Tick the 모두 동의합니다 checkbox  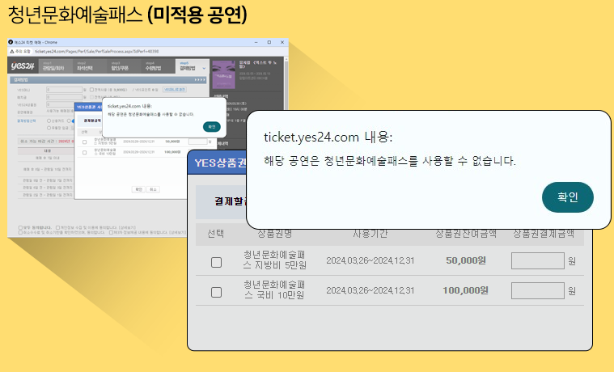pyautogui.click(x=20, y=227)
